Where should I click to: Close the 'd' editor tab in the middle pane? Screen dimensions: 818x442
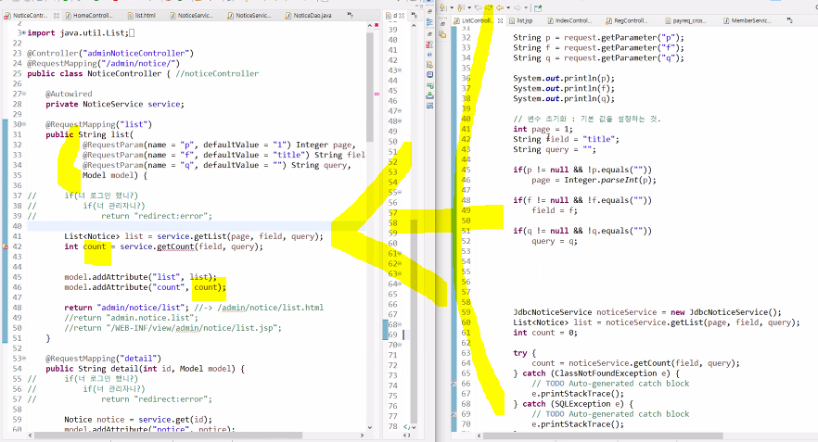click(402, 16)
